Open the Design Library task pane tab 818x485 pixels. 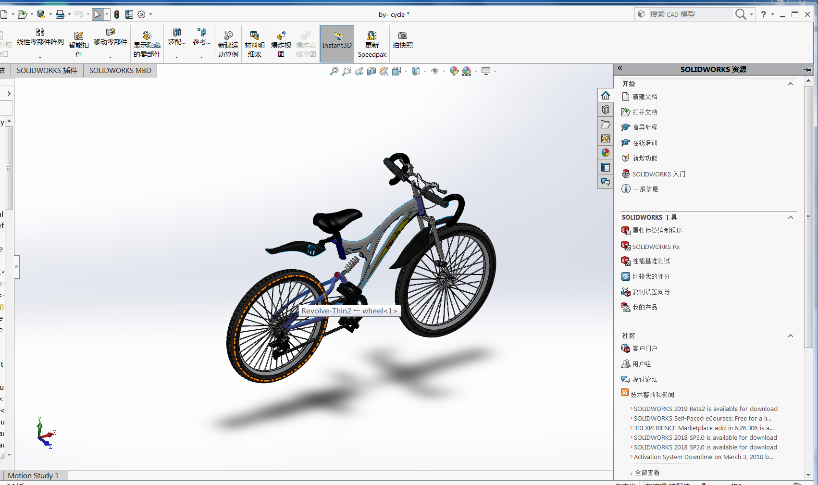(605, 109)
